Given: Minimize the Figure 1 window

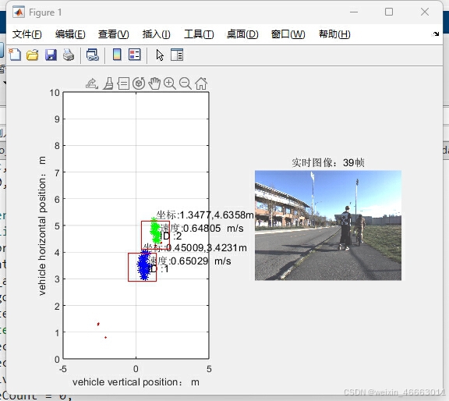Looking at the screenshot, I should [354, 12].
